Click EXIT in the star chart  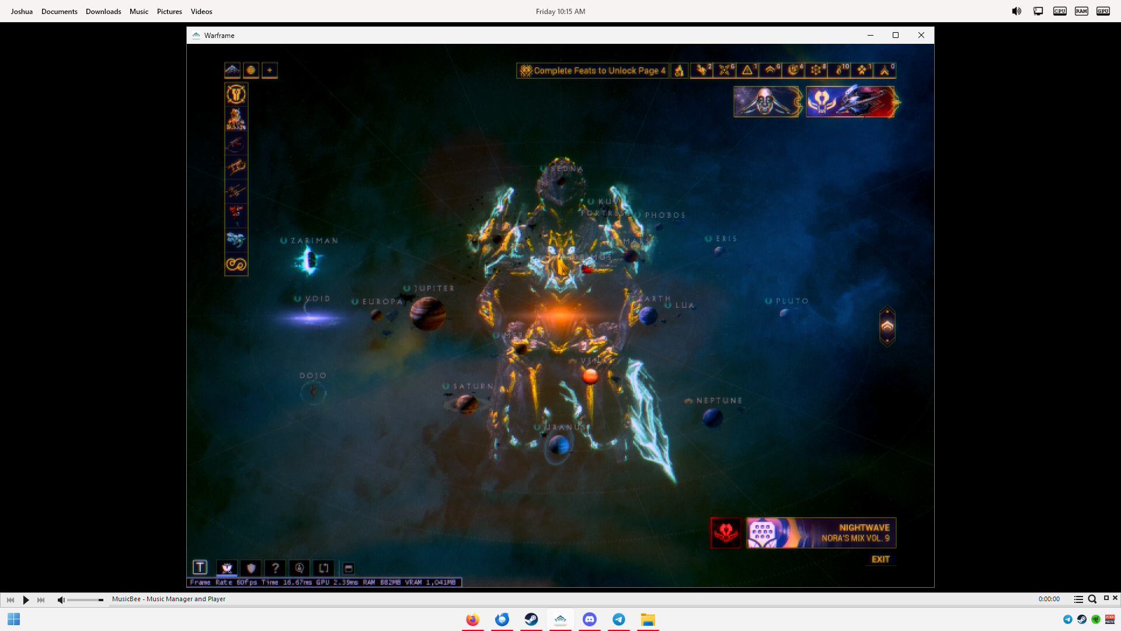(x=880, y=560)
